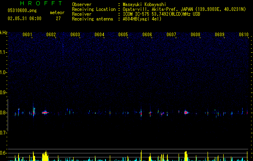Click the 0609 time marker
Screen dimensions: 253x161
[220, 35]
